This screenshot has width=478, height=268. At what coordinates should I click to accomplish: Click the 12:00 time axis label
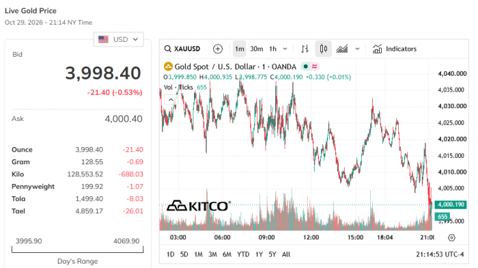[x=311, y=237]
